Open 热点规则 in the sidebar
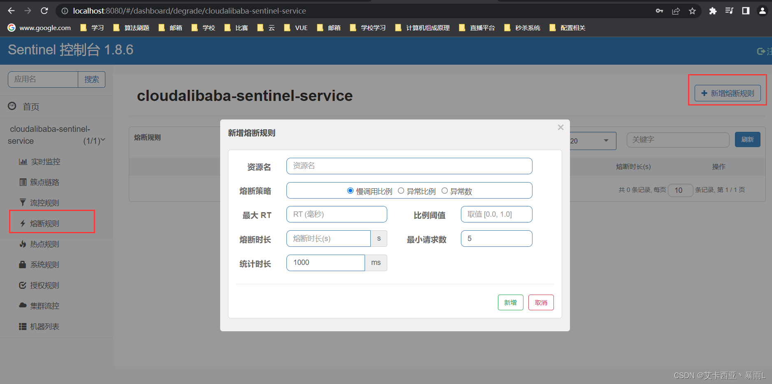 pos(39,244)
